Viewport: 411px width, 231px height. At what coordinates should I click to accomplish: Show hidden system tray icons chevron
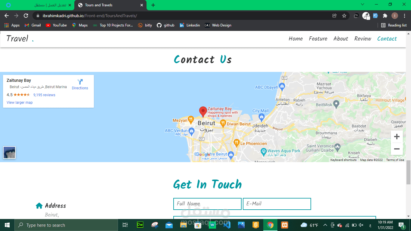325,225
